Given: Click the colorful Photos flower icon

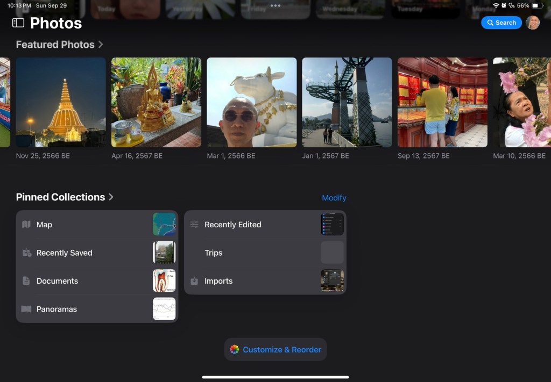Looking at the screenshot, I should 234,349.
